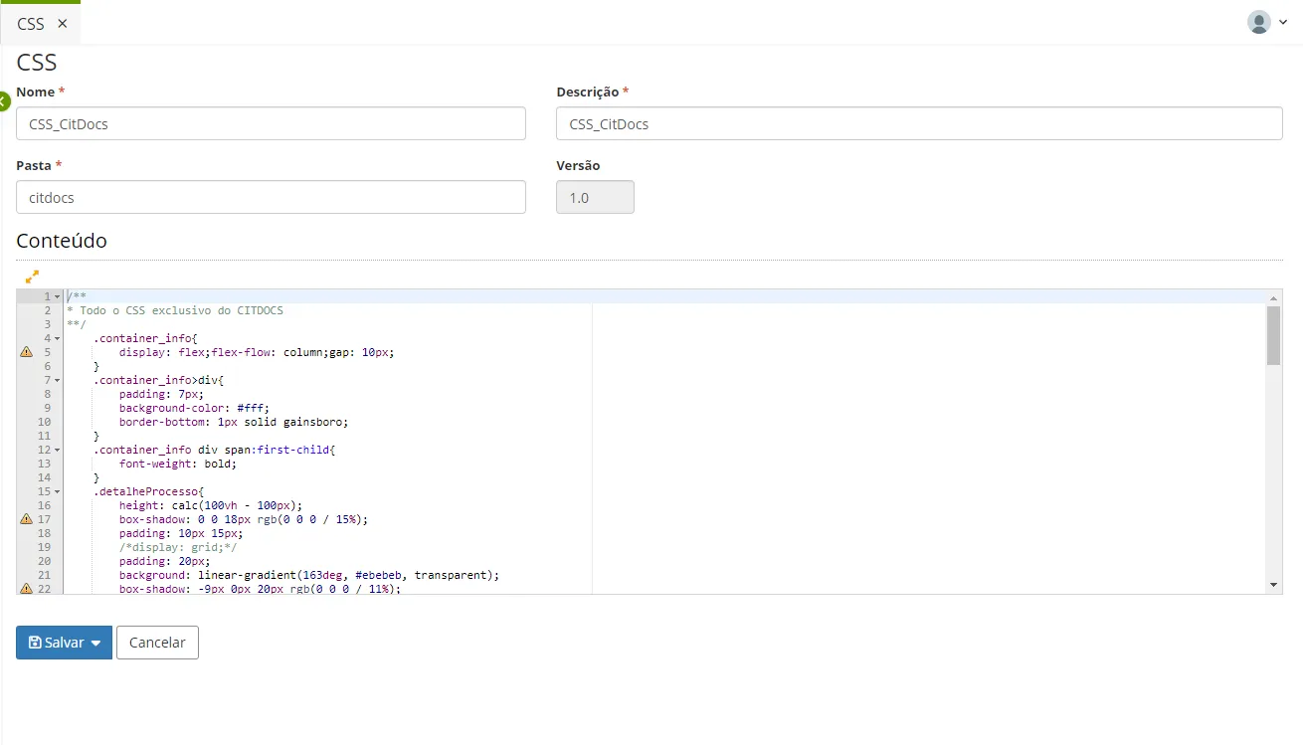Open the Salvar dropdown caret
This screenshot has width=1303, height=745.
[x=95, y=644]
